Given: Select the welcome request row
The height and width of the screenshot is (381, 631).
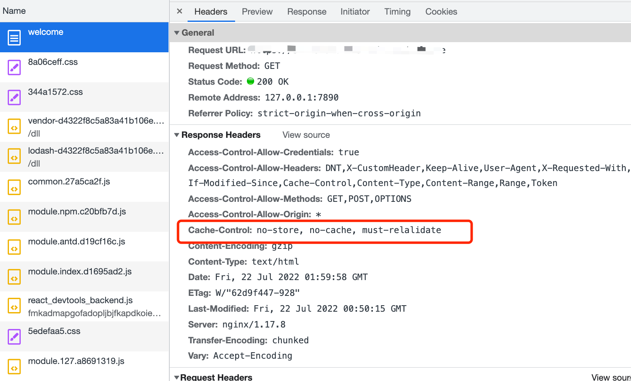Looking at the screenshot, I should click(x=84, y=37).
